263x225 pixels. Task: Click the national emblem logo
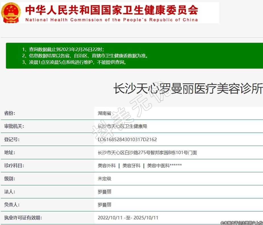click(x=11, y=13)
